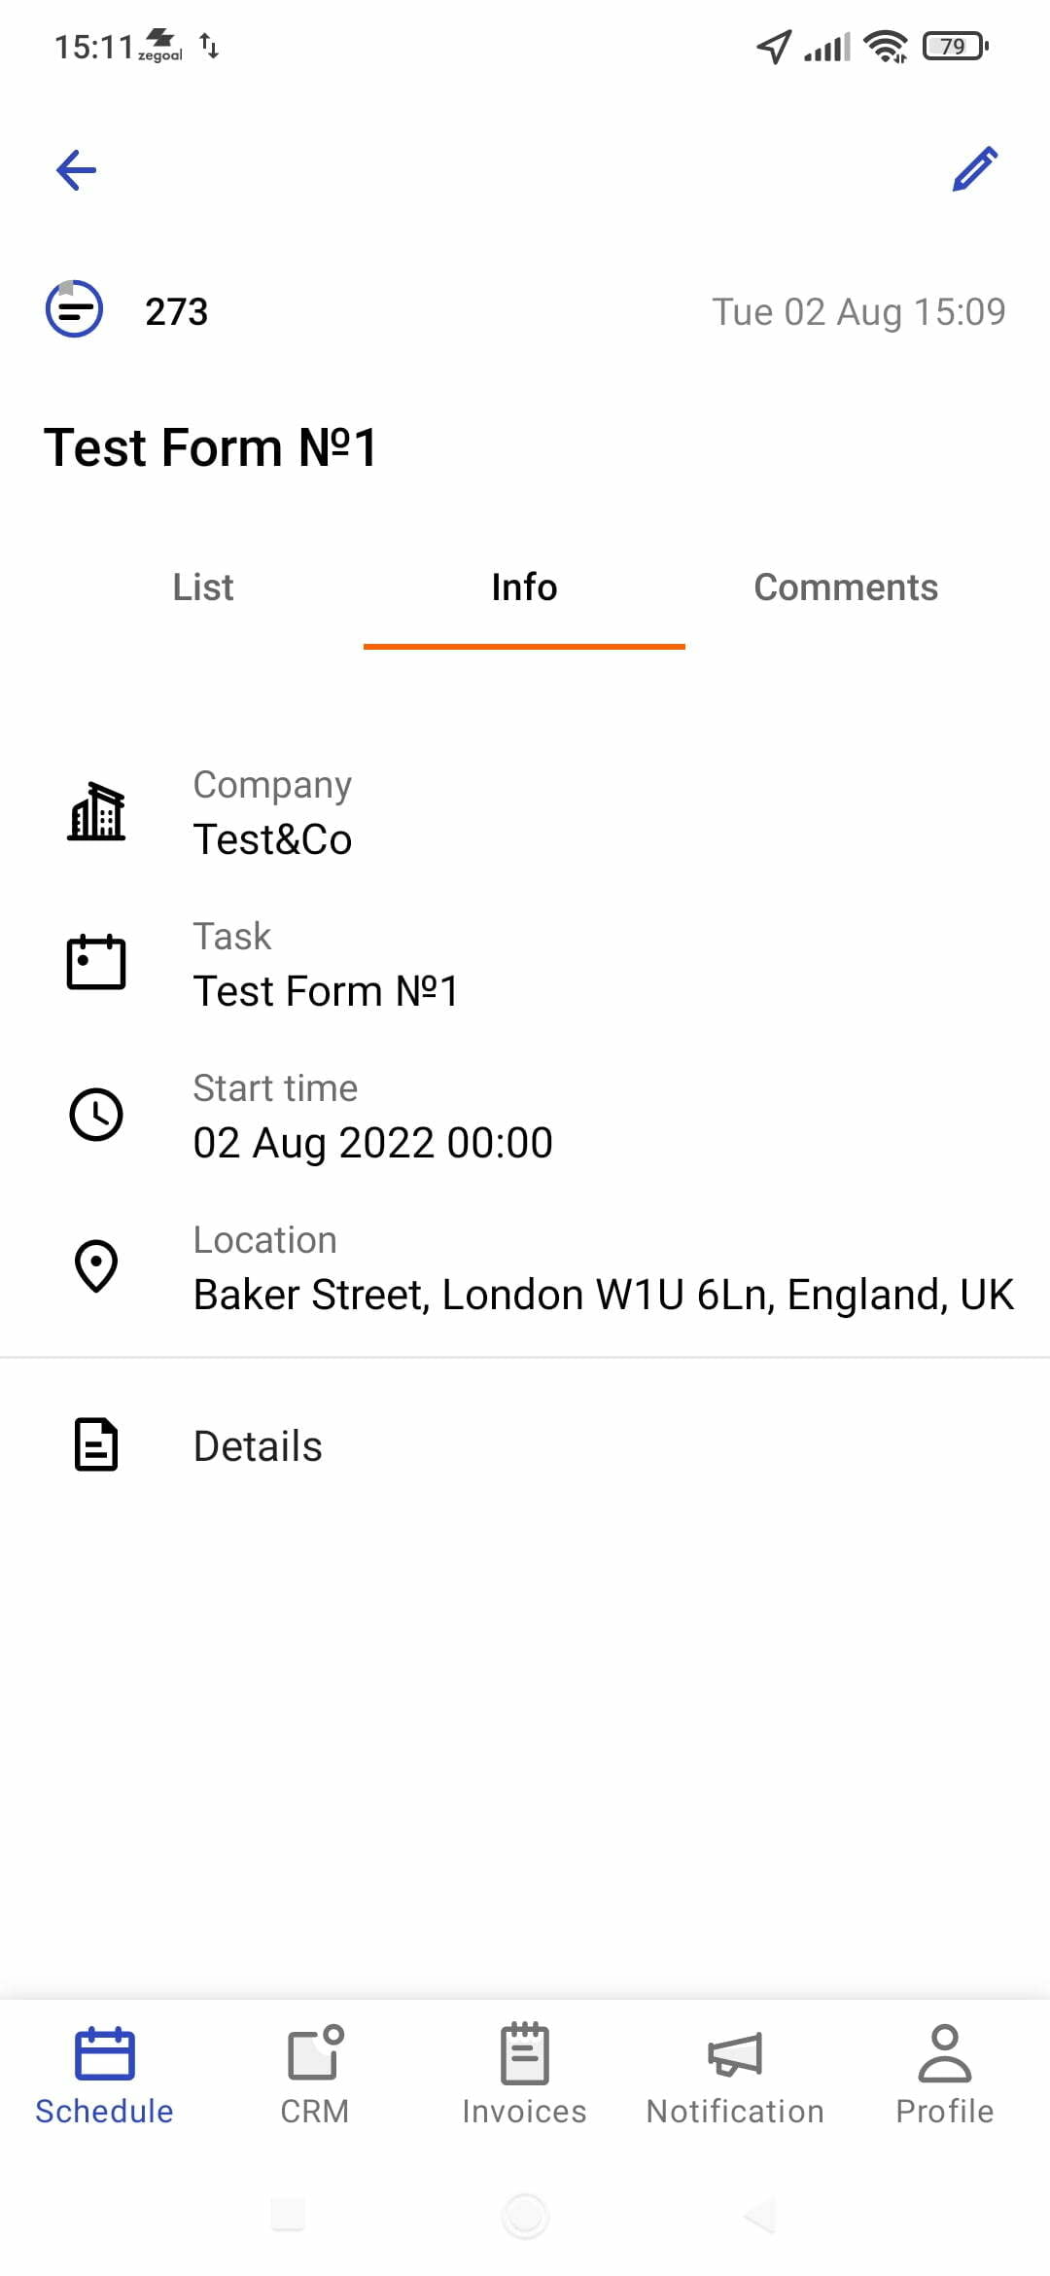Tap the company building icon
This screenshot has height=2276, width=1050.
click(x=96, y=812)
